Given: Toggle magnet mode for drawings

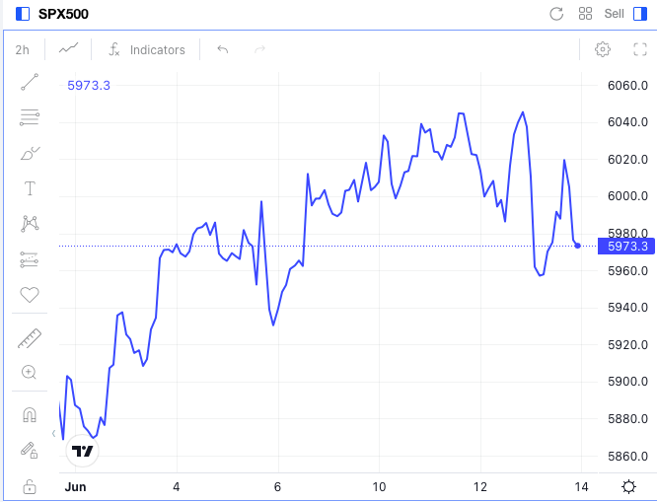Looking at the screenshot, I should tap(30, 415).
